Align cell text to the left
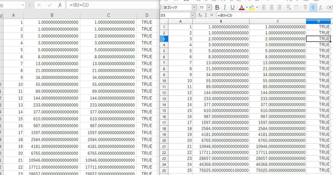Viewport: 333px width, 175px height. pyautogui.click(x=264, y=7)
